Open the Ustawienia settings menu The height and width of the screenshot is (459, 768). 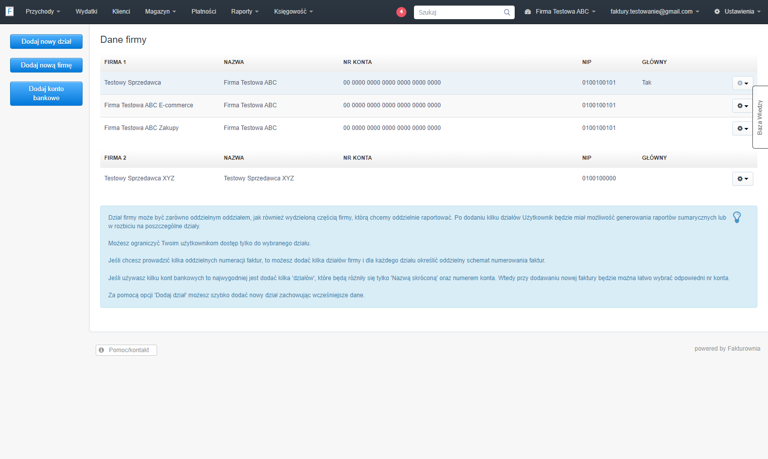coord(737,12)
